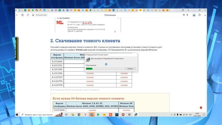Open the gear Settings icon on taskbar
The height and width of the screenshot is (125, 222).
point(129,115)
